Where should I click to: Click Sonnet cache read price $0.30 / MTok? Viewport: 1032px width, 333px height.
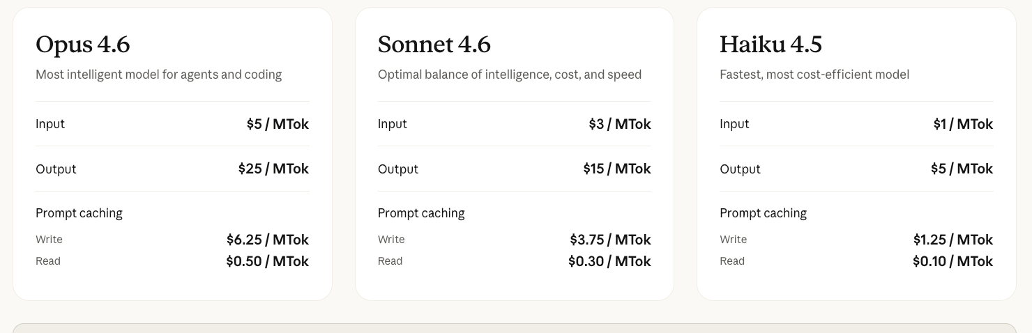coord(609,261)
